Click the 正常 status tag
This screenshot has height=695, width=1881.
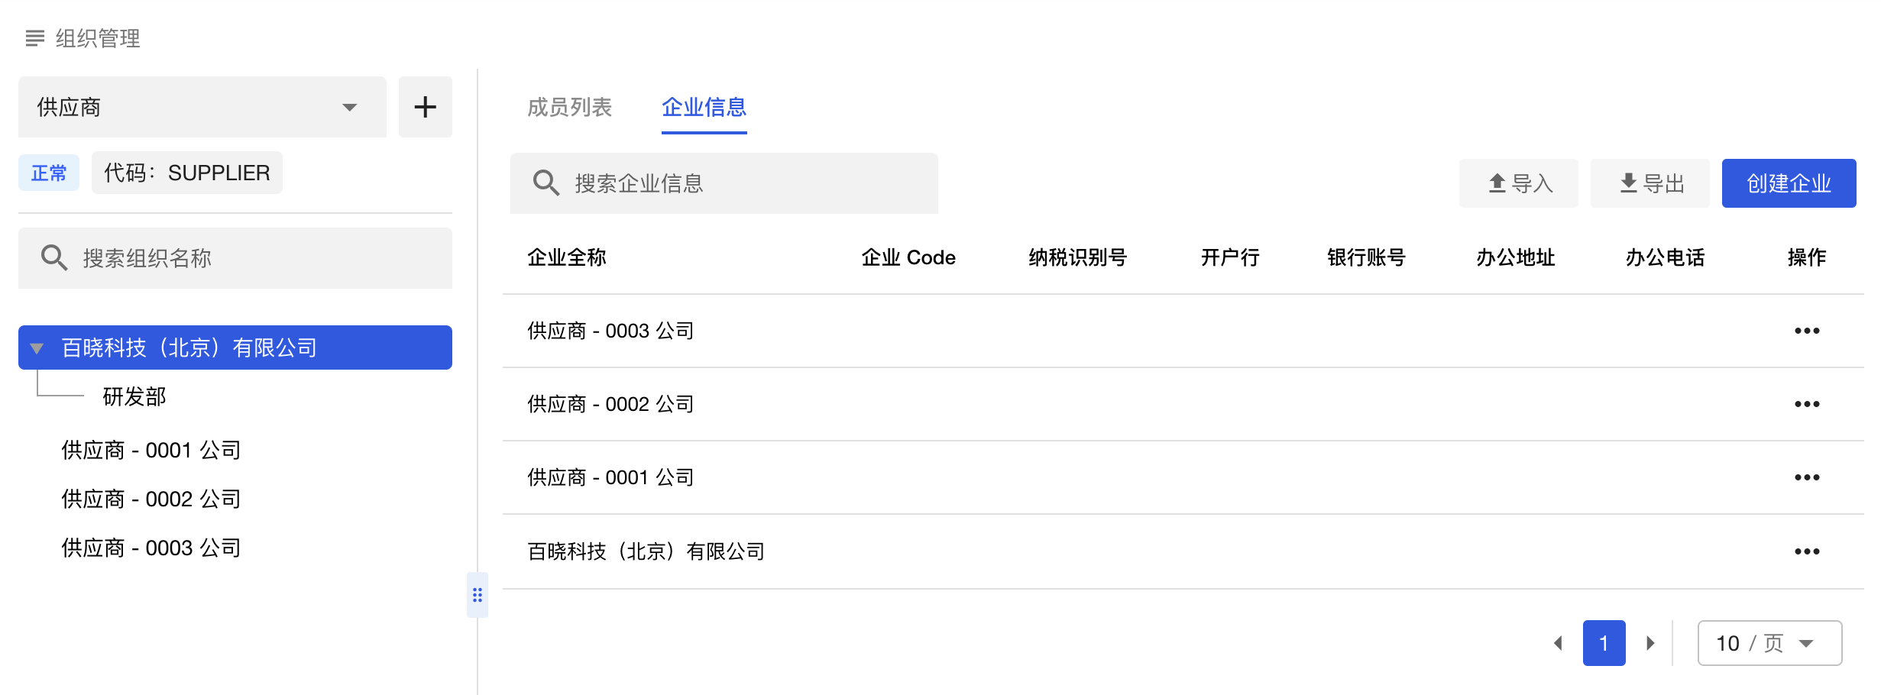click(x=49, y=173)
